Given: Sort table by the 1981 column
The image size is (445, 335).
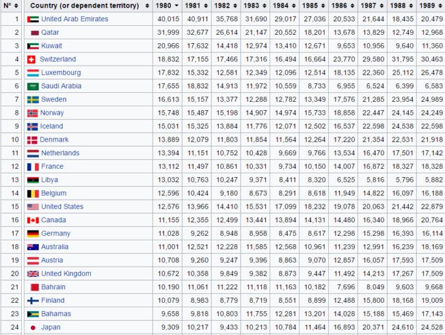Looking at the screenshot, I should (x=197, y=5).
